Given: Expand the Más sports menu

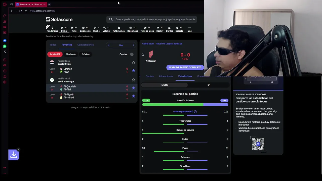Looking at the screenshot, I should (x=189, y=29).
